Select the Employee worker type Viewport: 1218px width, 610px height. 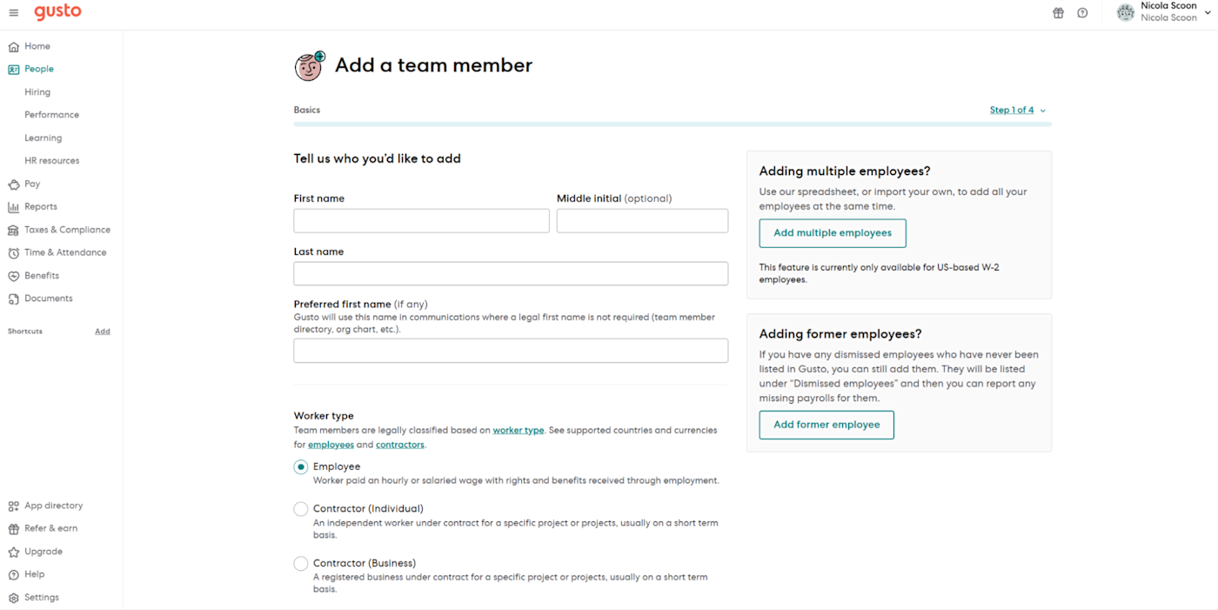pos(301,467)
